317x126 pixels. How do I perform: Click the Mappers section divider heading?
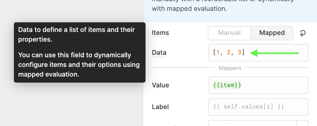click(230, 68)
